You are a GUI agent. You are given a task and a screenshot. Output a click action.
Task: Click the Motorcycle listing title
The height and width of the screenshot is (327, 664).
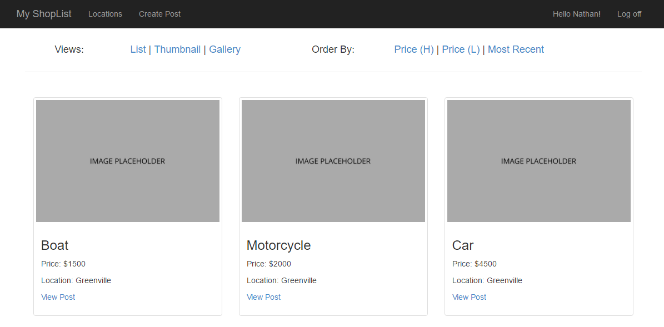click(x=278, y=245)
